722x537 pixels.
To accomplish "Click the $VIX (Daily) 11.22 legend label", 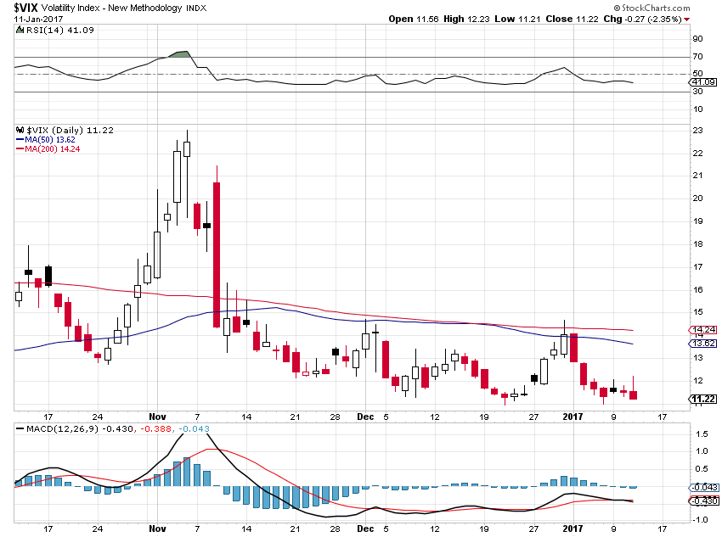I will click(x=70, y=130).
